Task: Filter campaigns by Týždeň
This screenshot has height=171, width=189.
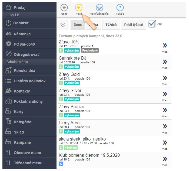Action: click(111, 25)
